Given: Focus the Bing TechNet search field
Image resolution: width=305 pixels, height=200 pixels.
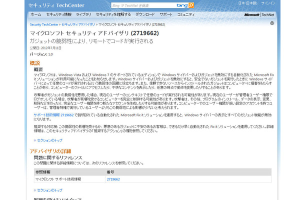Looking at the screenshot, I should (x=143, y=5).
